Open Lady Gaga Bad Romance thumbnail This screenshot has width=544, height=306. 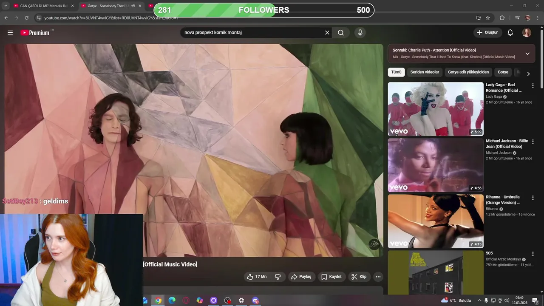[436, 109]
